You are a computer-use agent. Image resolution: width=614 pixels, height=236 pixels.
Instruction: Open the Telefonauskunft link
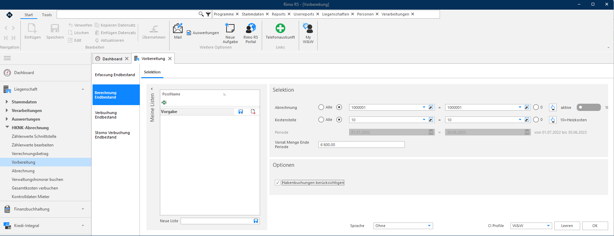[280, 31]
